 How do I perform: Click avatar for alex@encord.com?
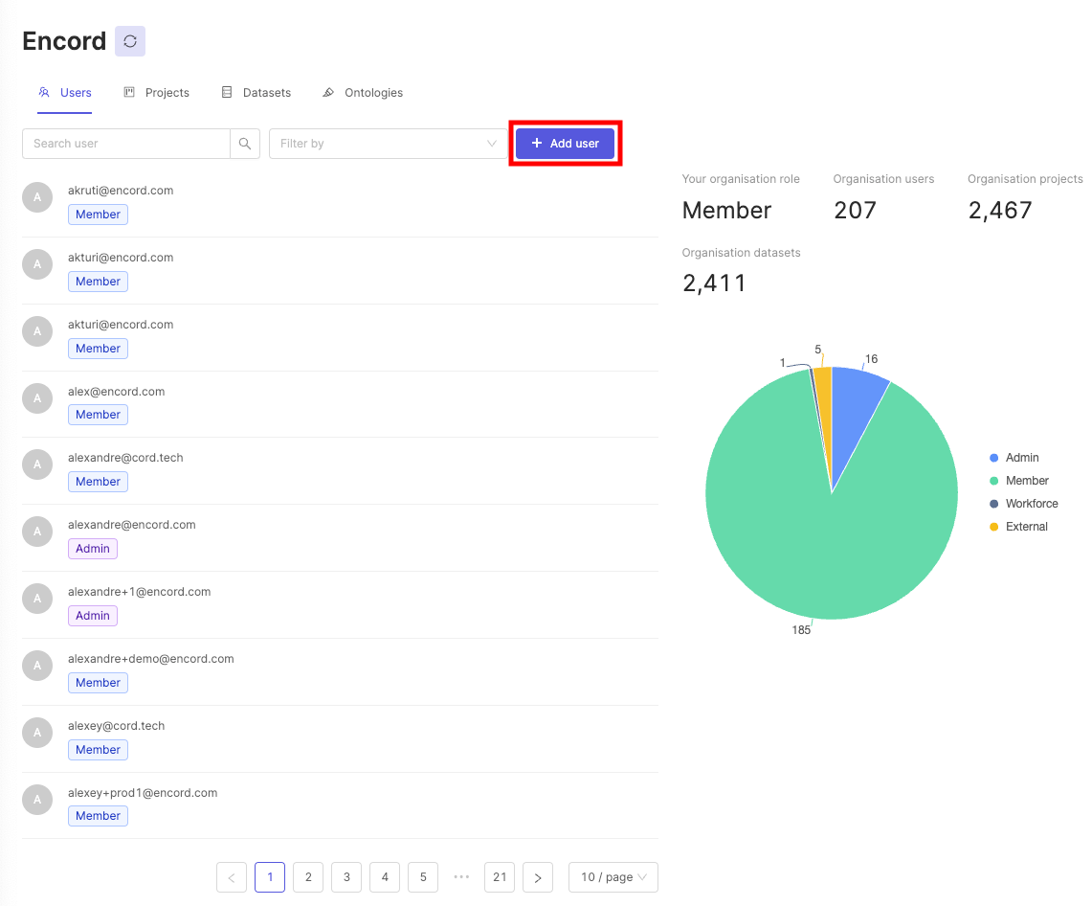coord(37,398)
